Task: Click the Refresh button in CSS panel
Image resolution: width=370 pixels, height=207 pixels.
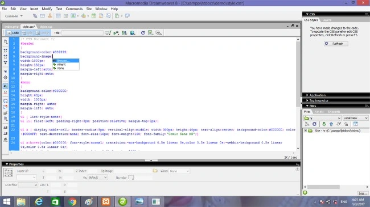Action: pos(336,44)
